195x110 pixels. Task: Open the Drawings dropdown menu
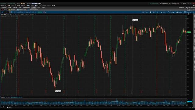[171, 12]
